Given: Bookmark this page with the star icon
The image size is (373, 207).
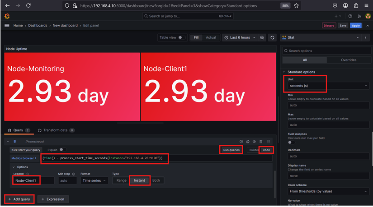Looking at the screenshot, I should [296, 6].
